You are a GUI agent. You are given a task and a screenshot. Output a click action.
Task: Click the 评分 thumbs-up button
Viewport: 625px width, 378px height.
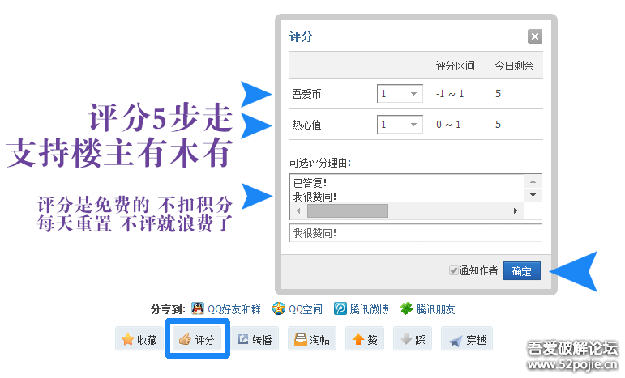click(x=197, y=340)
